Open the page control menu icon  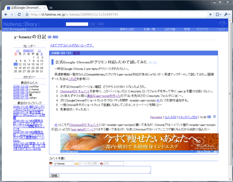click(218, 14)
